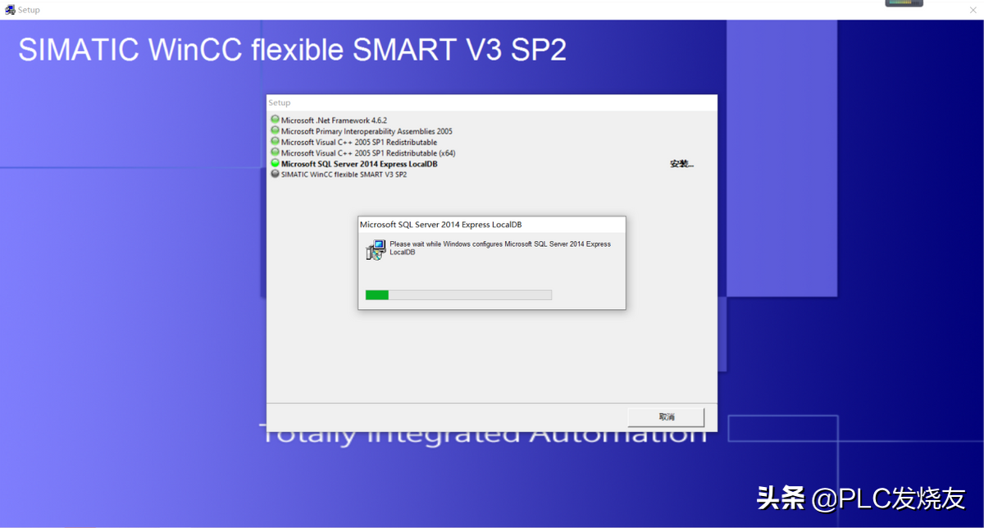Select Microsoft .Net Framework 4.6.2 list entry
Screen dimensions: 984x528
334,121
